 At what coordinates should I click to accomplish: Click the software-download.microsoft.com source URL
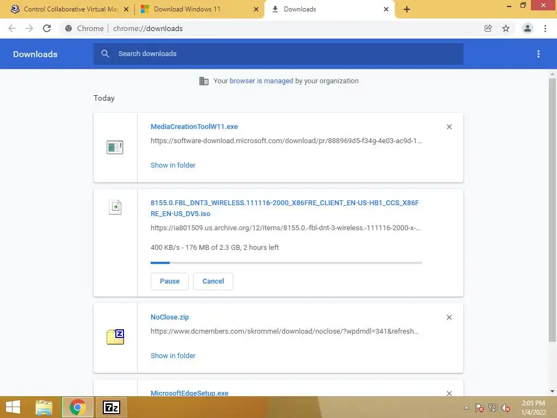click(x=286, y=141)
